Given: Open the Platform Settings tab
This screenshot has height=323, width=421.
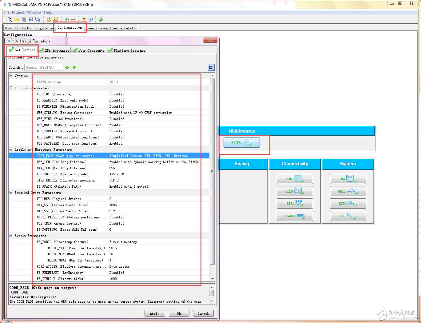Looking at the screenshot, I should pyautogui.click(x=126, y=50).
